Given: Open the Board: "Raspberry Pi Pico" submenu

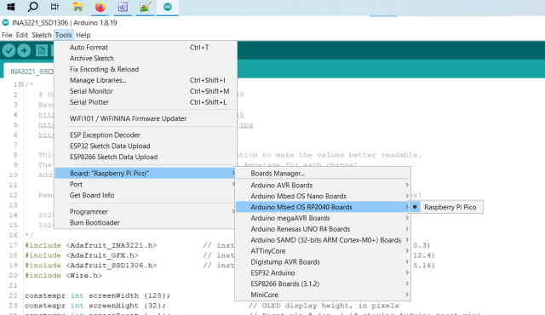Looking at the screenshot, I should [146, 174].
